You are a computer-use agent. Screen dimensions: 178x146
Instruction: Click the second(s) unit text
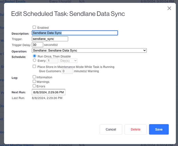pos(51,45)
